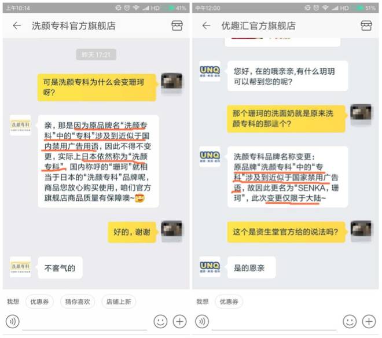
Task: Select 猜你喜欢 quick reply chip
Action: [78, 302]
